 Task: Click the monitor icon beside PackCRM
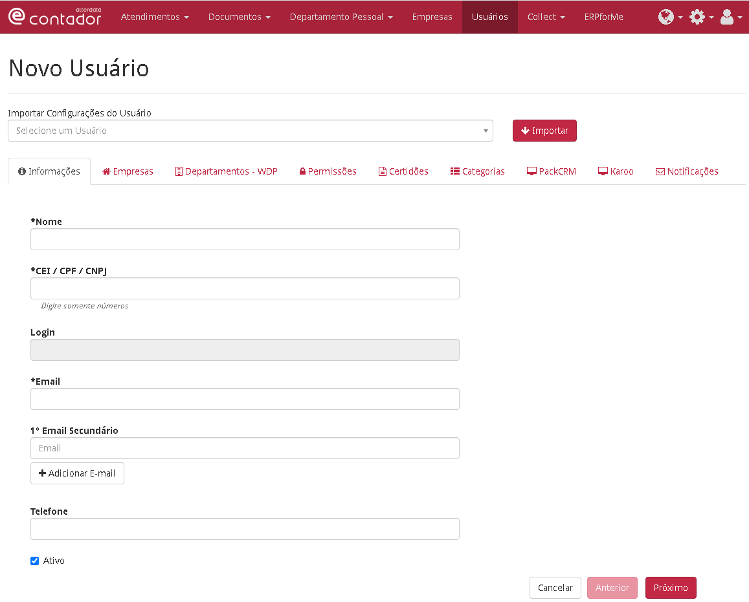(531, 171)
